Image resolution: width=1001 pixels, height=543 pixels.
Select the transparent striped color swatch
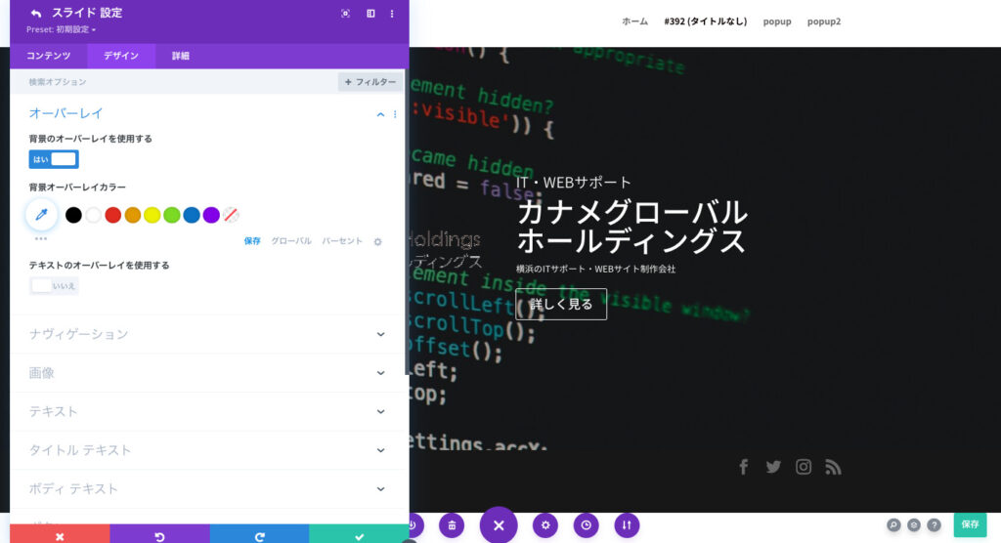click(231, 215)
